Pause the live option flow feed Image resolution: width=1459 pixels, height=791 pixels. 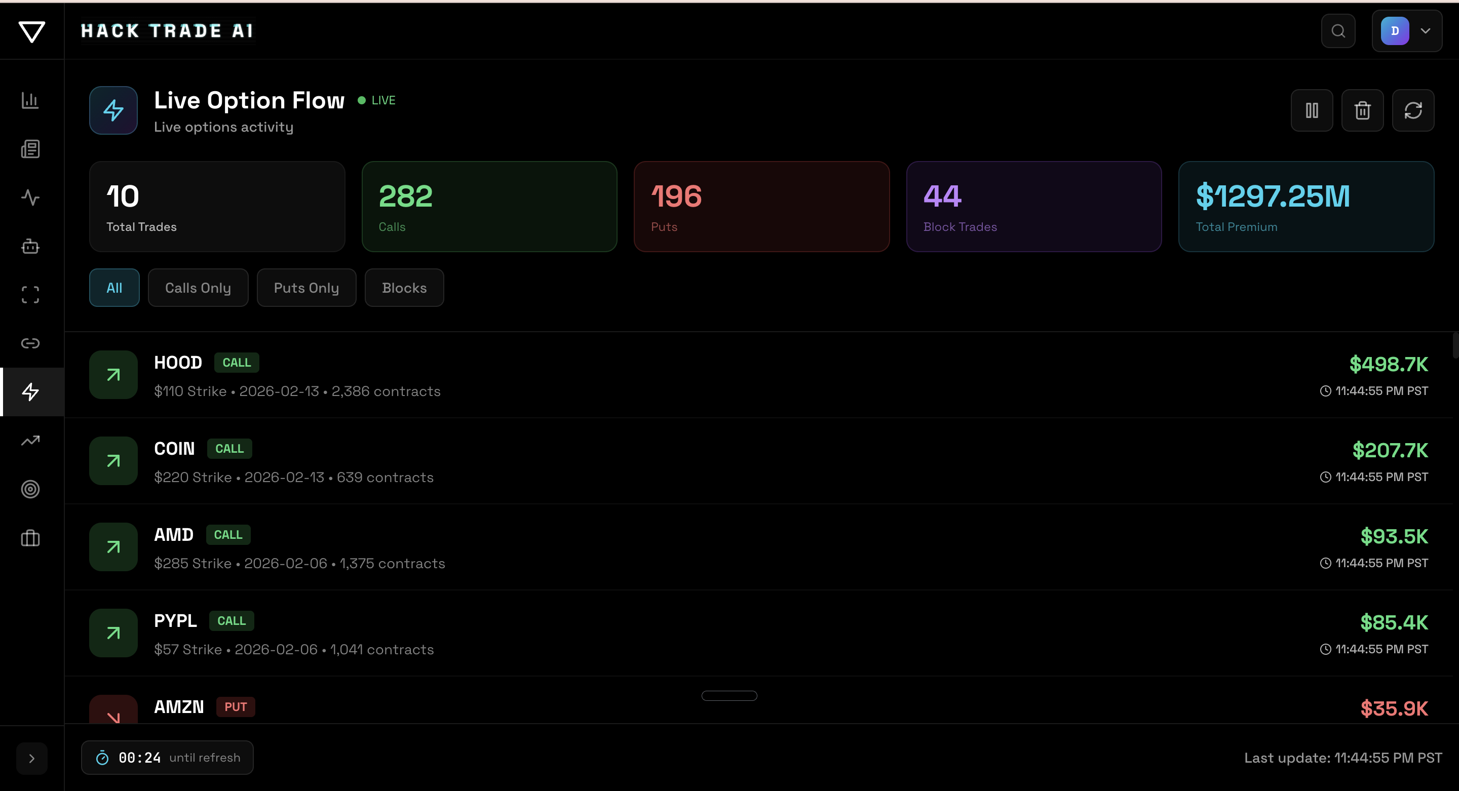[x=1312, y=110]
